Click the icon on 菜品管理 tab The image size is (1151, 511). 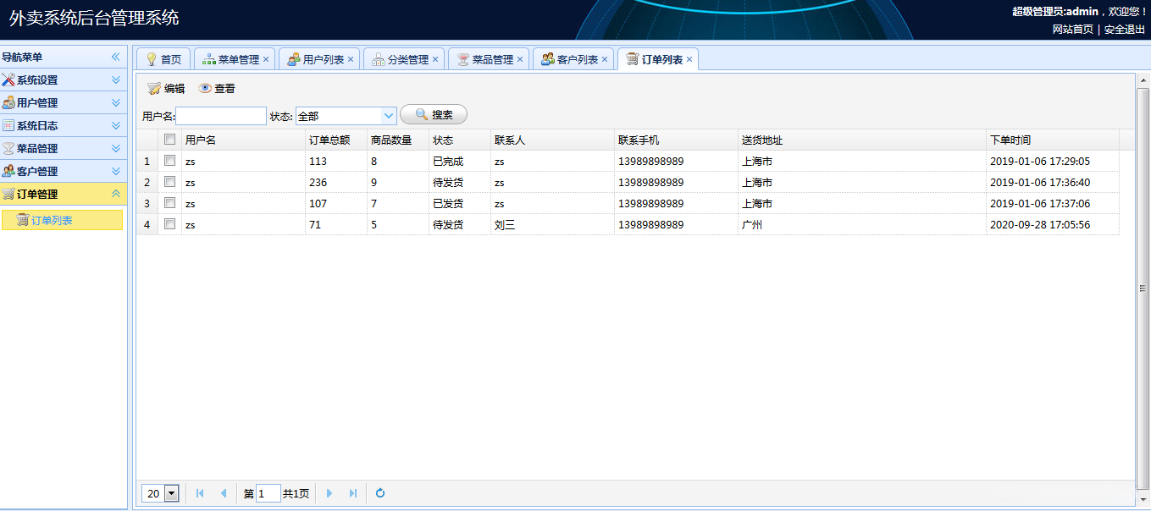pos(463,59)
